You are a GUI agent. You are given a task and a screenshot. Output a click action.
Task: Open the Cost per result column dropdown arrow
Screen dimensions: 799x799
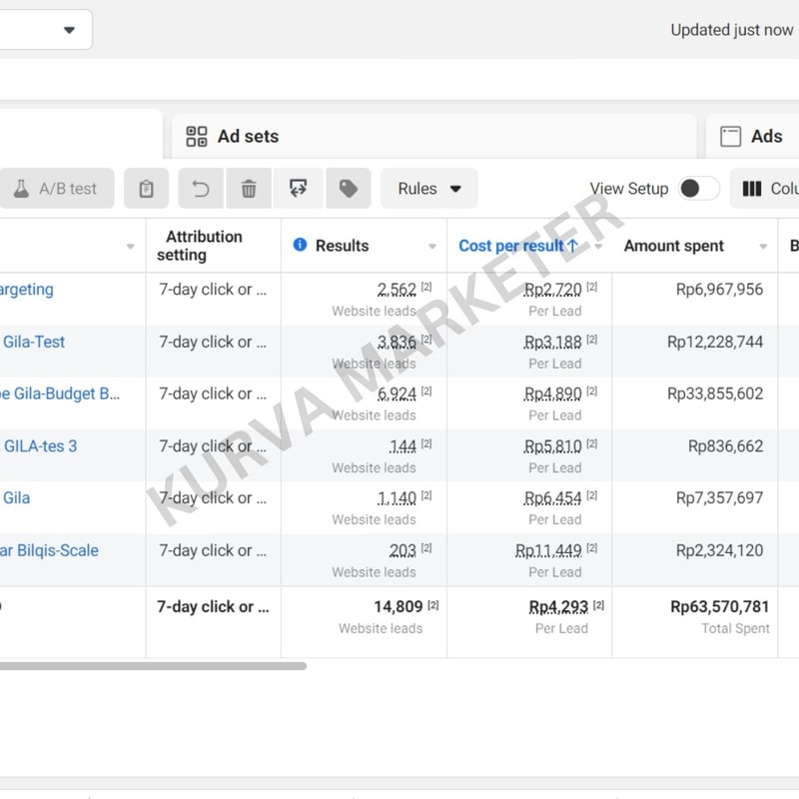[598, 247]
